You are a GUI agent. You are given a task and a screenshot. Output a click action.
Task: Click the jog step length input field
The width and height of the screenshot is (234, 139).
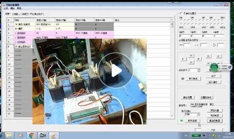[193, 70]
